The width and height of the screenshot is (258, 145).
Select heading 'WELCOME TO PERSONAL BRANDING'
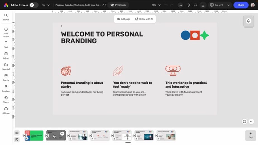102,37
